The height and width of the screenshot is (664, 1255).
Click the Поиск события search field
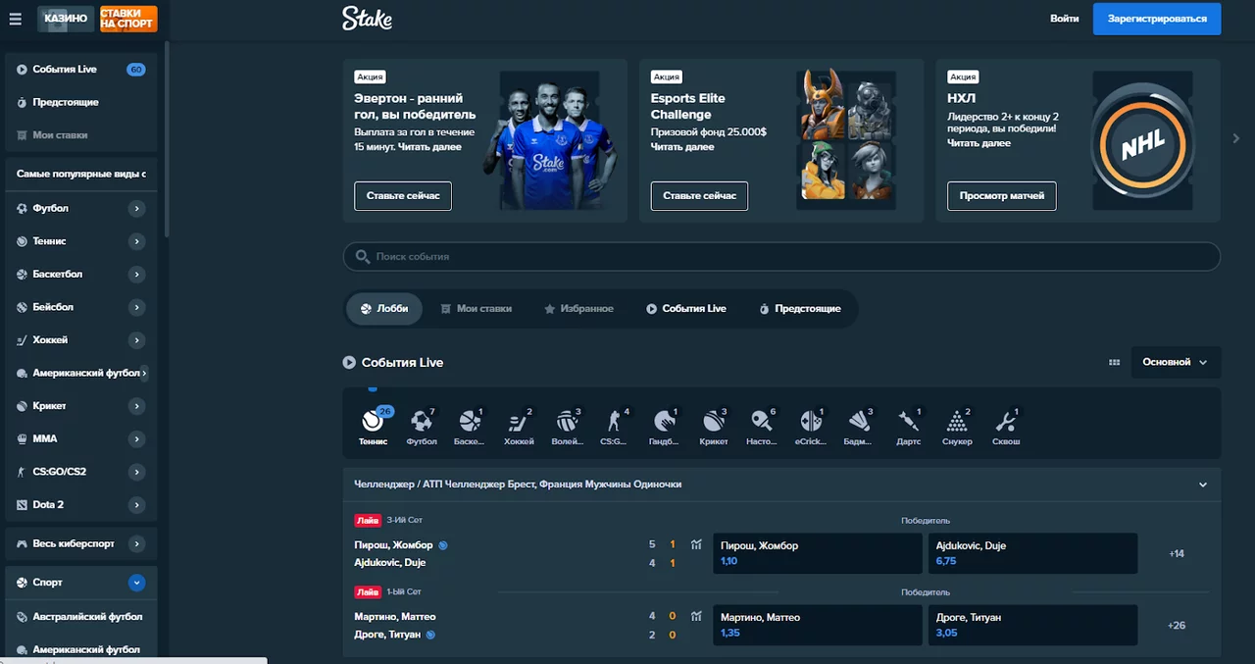tap(781, 257)
